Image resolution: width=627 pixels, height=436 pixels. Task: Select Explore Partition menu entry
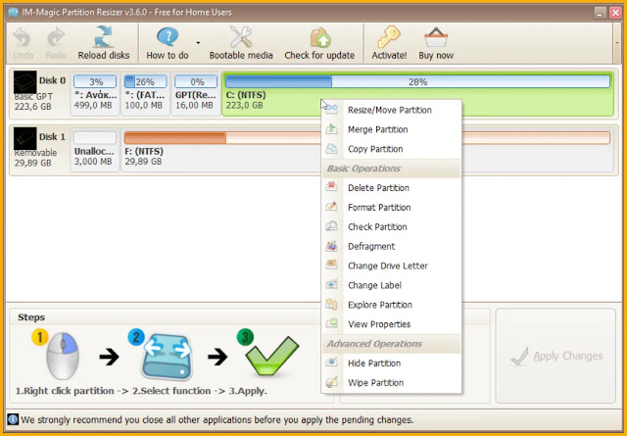click(x=392, y=305)
